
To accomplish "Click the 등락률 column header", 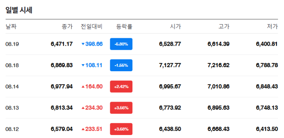I will point(124,27).
